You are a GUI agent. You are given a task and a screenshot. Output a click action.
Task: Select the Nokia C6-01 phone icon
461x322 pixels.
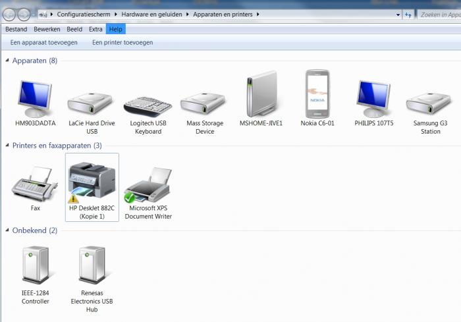317,94
